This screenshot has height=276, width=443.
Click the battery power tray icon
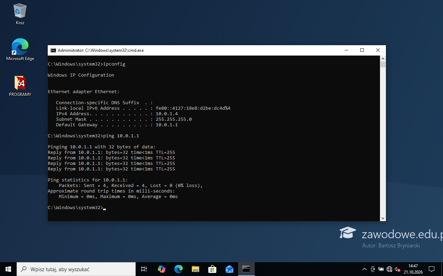click(381, 269)
